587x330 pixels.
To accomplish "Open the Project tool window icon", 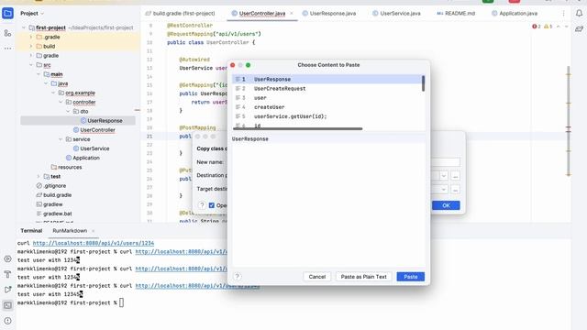I will pyautogui.click(x=7, y=14).
